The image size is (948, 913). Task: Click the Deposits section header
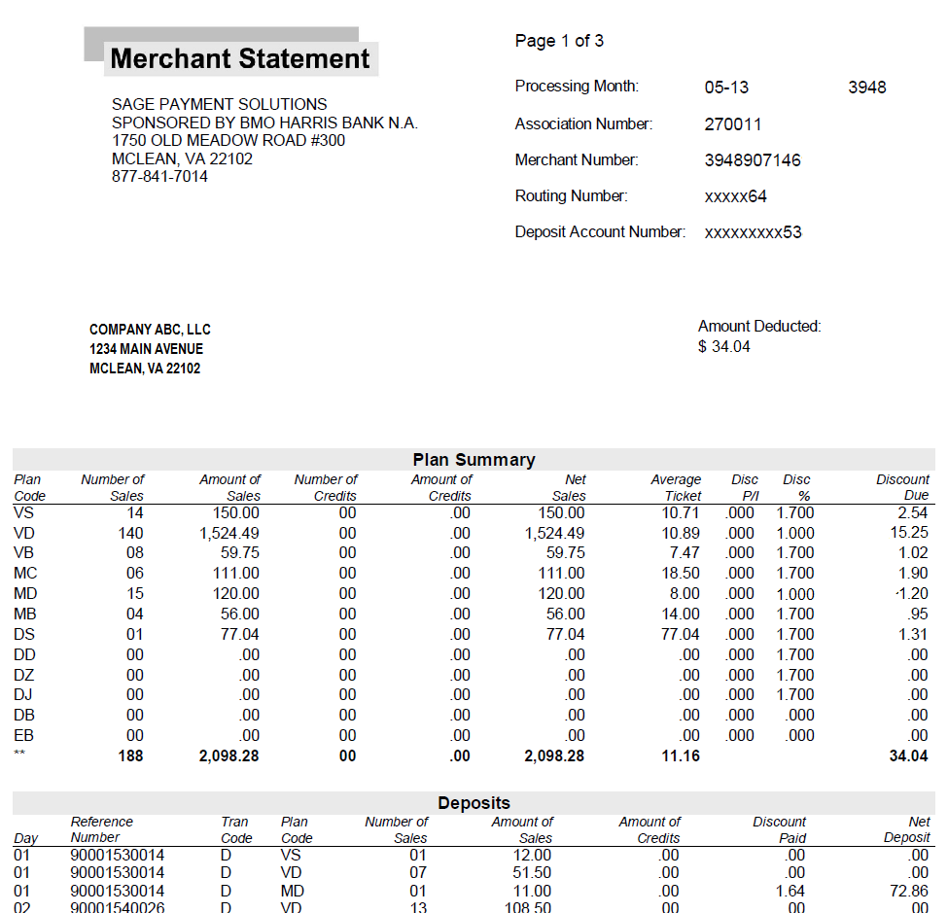[474, 802]
